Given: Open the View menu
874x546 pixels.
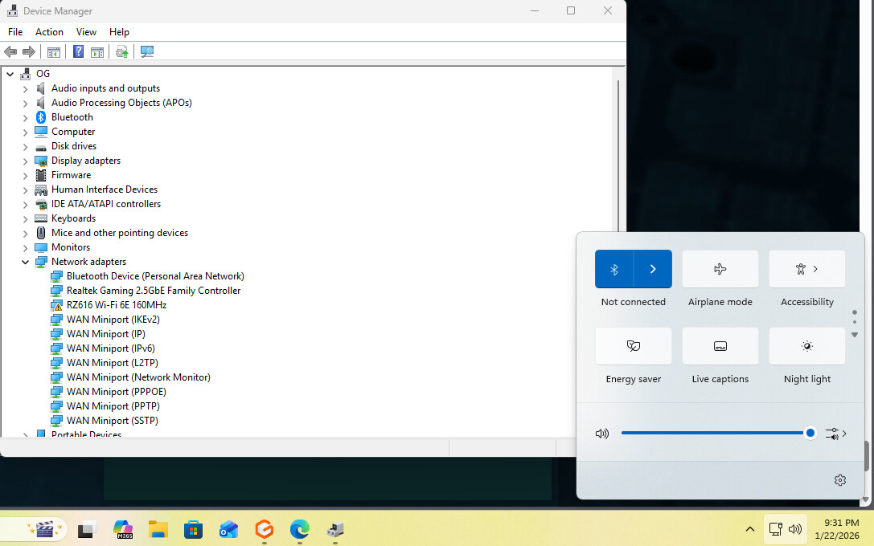Looking at the screenshot, I should pyautogui.click(x=86, y=32).
